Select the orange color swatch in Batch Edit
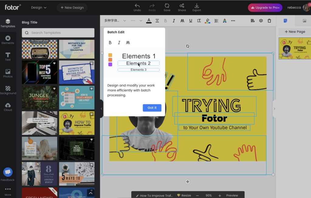The image size is (311, 198). coord(110,60)
